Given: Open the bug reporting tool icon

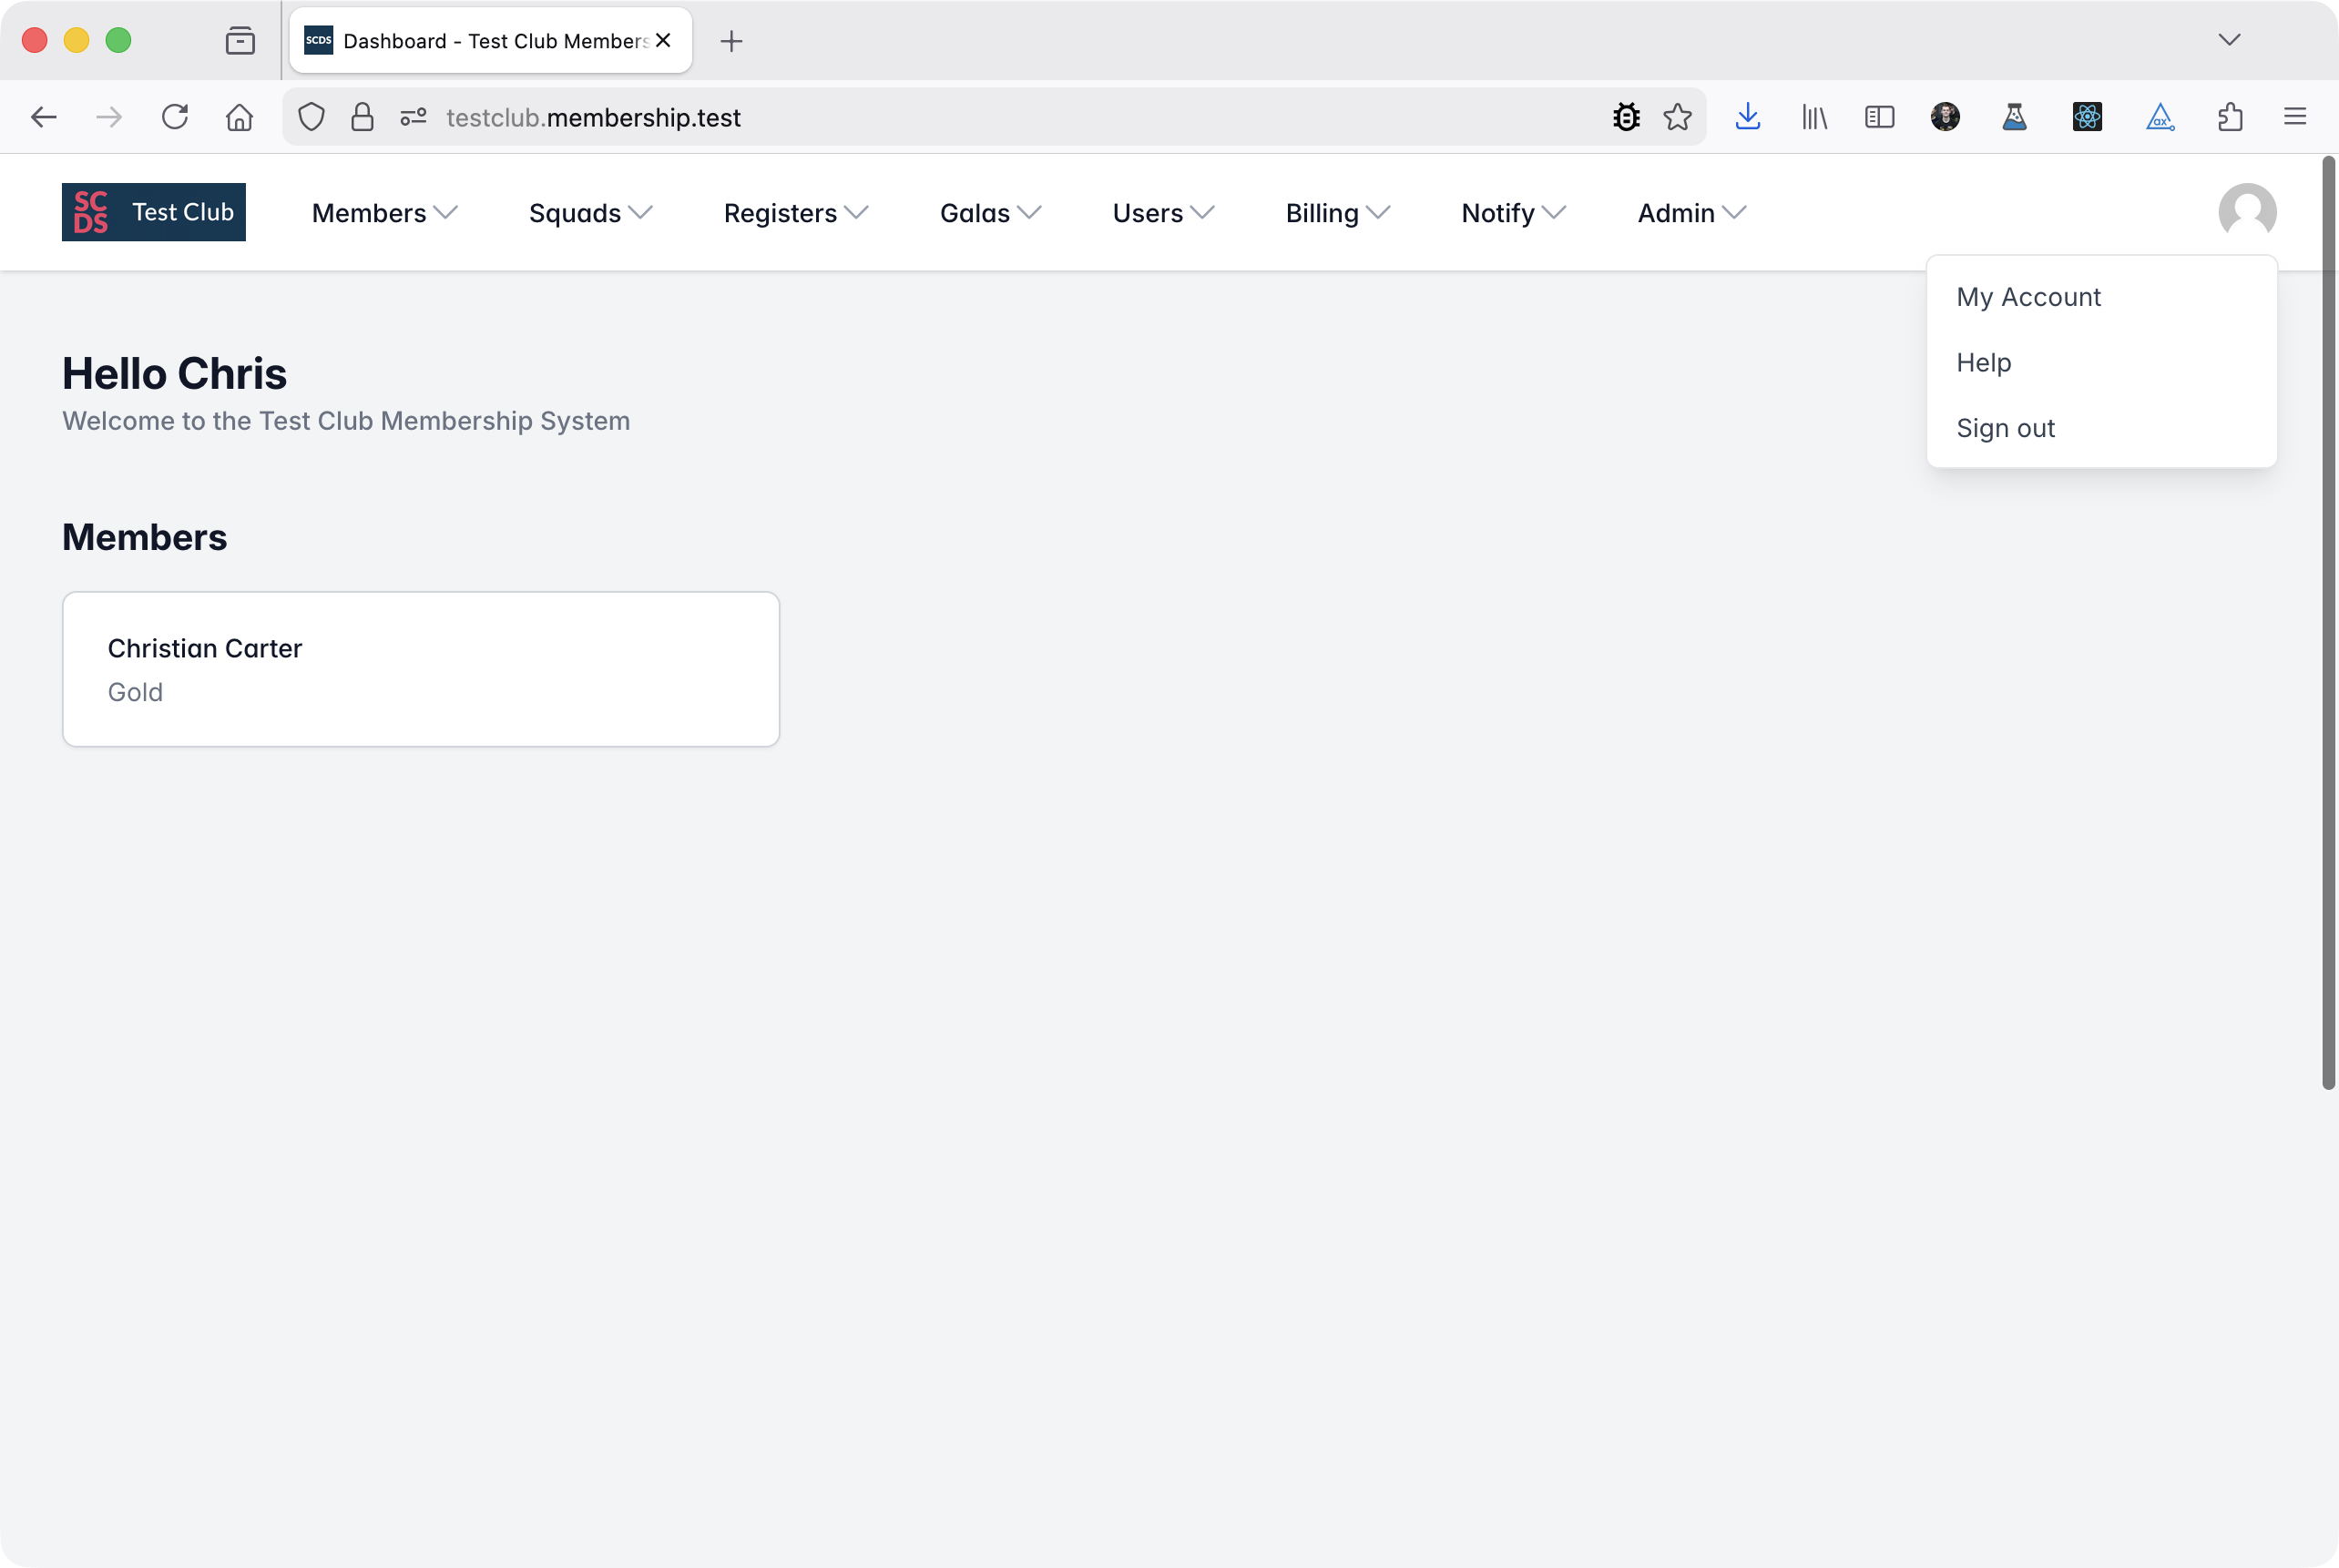Looking at the screenshot, I should [x=1627, y=117].
